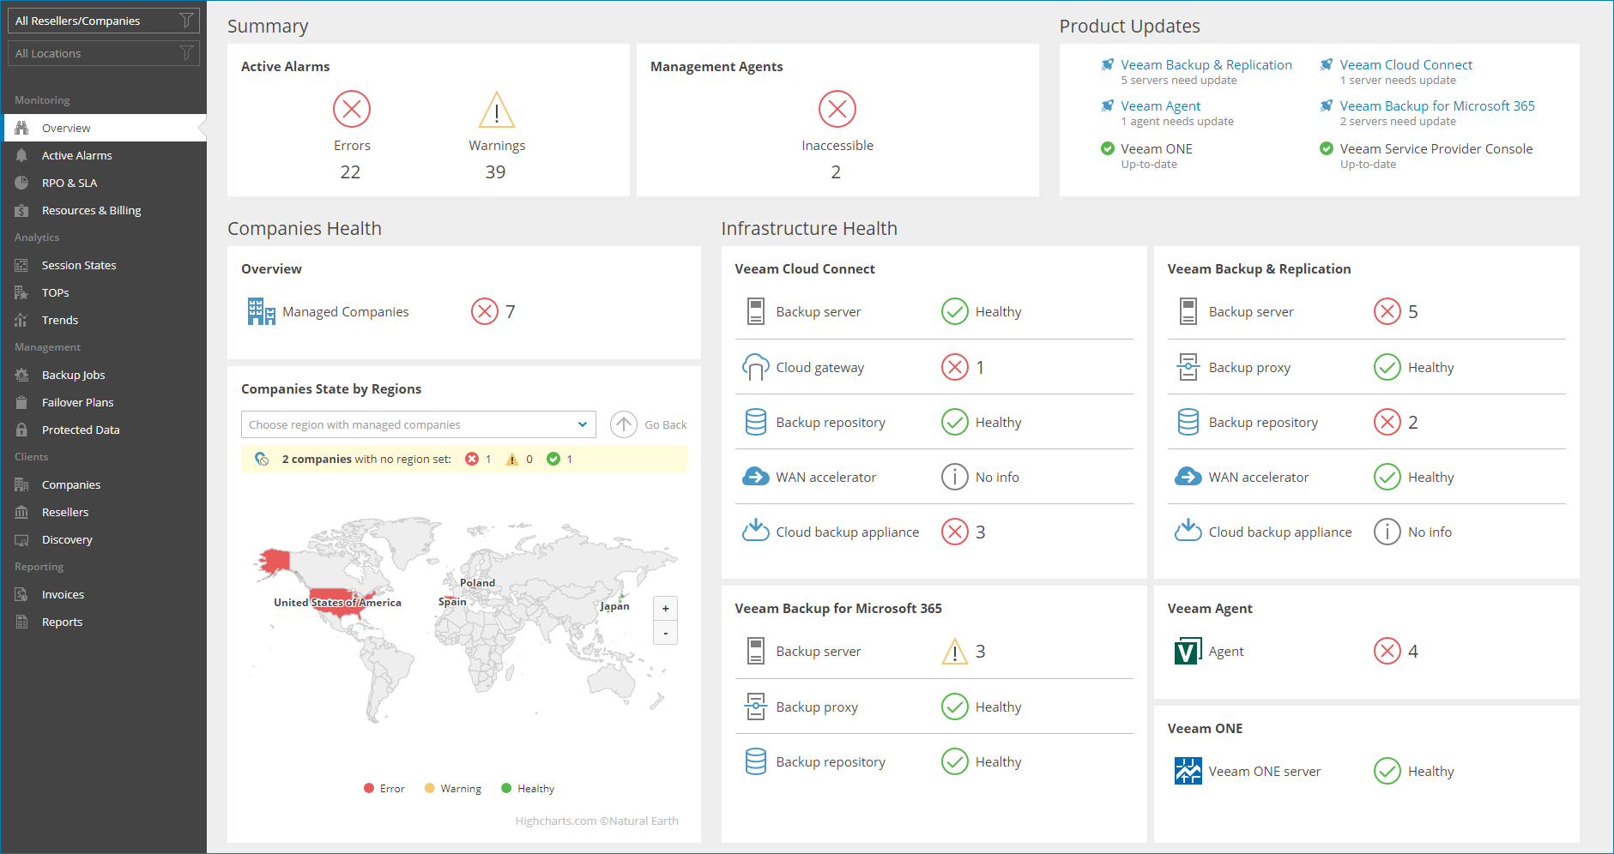Screen dimensions: 1614x854
Task: Toggle the Healthy legend item on map
Action: (x=528, y=788)
